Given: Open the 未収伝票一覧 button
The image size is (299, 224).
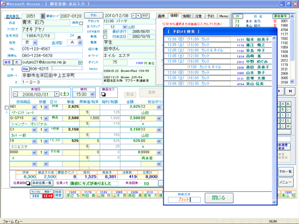Looking at the screenshot, I should [x=42, y=183].
